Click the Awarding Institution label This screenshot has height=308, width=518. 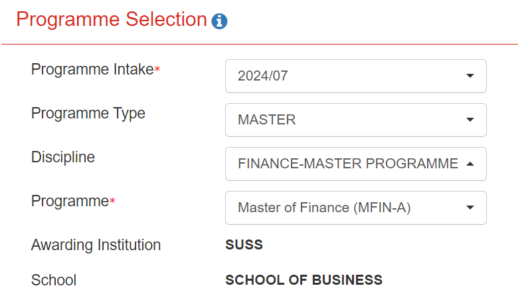pyautogui.click(x=96, y=245)
